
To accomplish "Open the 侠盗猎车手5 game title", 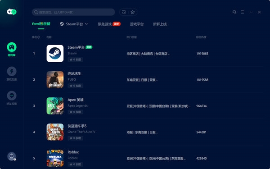I will tap(77, 126).
